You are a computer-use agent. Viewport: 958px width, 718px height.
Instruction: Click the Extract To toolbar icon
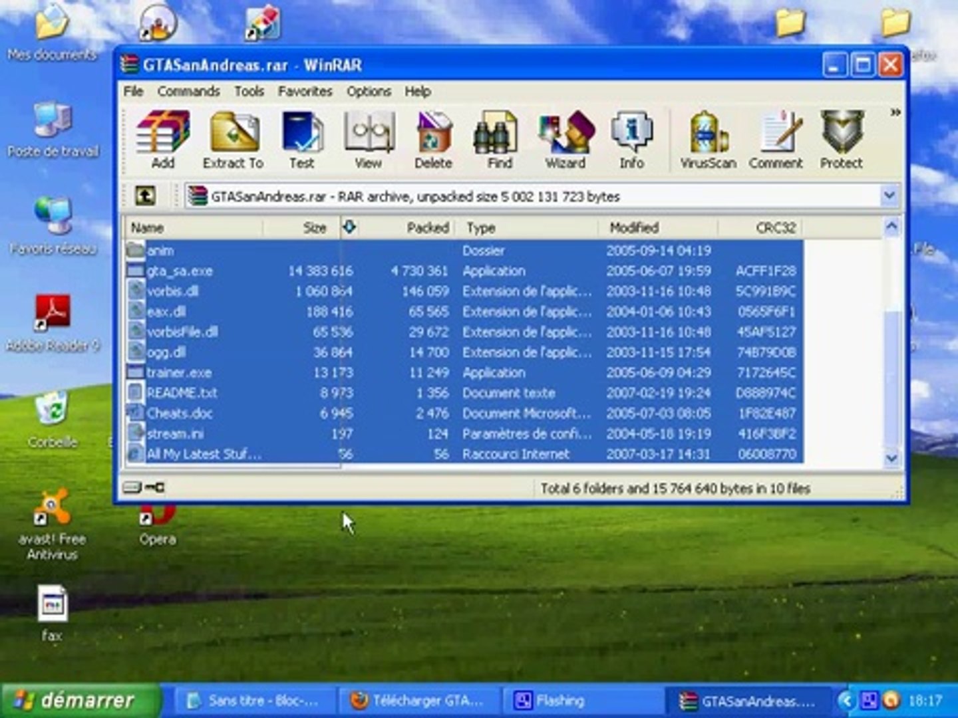click(233, 139)
